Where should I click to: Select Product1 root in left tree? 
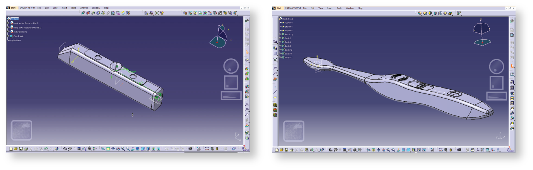pos(15,19)
